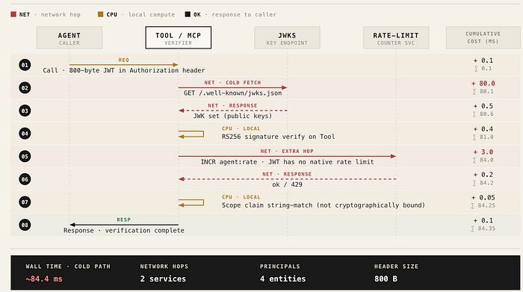This screenshot has width=523, height=292.
Task: Select the RATE-LIMIT counter svc box
Action: (x=396, y=37)
